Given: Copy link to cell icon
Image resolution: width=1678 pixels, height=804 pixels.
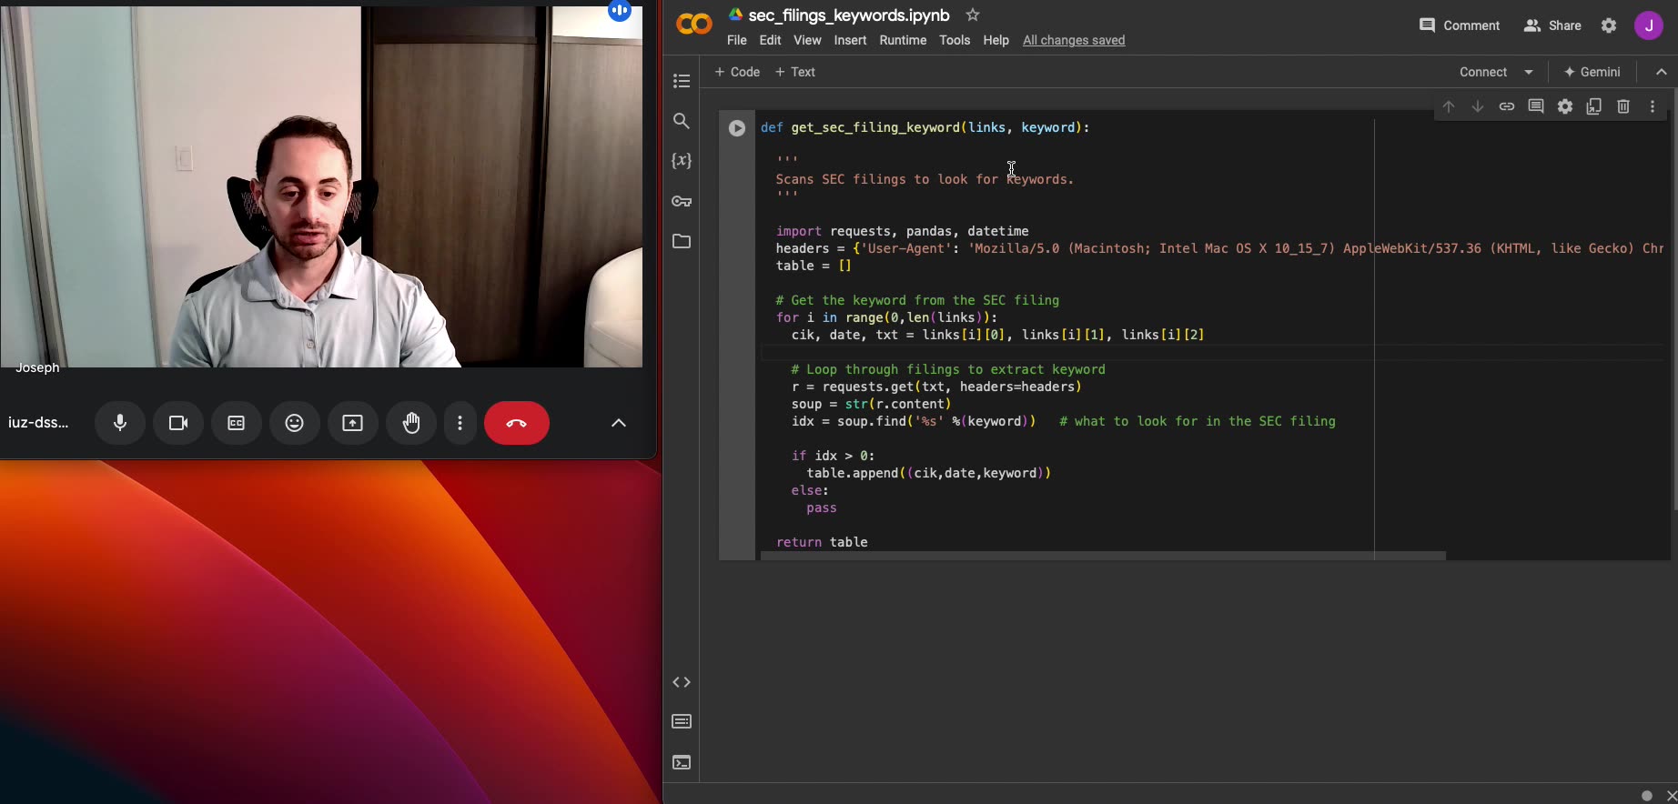Looking at the screenshot, I should (x=1507, y=106).
